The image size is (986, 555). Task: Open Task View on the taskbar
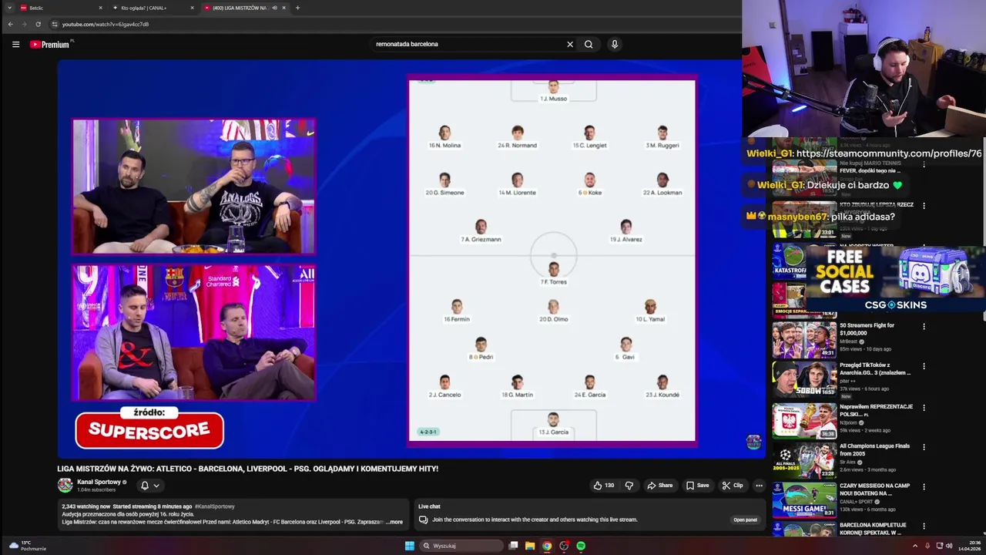[x=513, y=546]
